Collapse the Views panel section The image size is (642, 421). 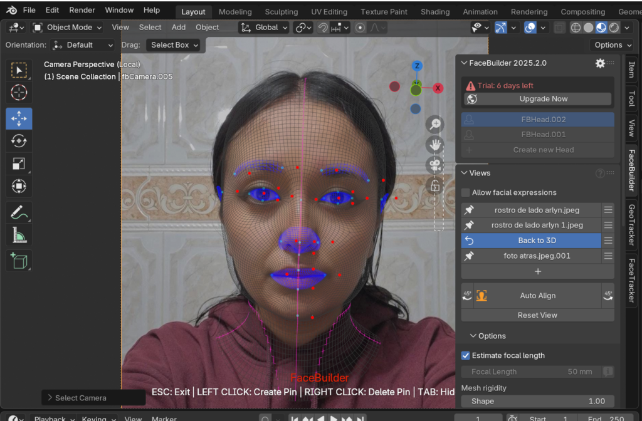[x=465, y=173]
